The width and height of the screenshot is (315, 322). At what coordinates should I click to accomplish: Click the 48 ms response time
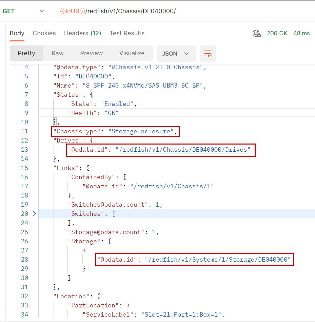coord(301,33)
